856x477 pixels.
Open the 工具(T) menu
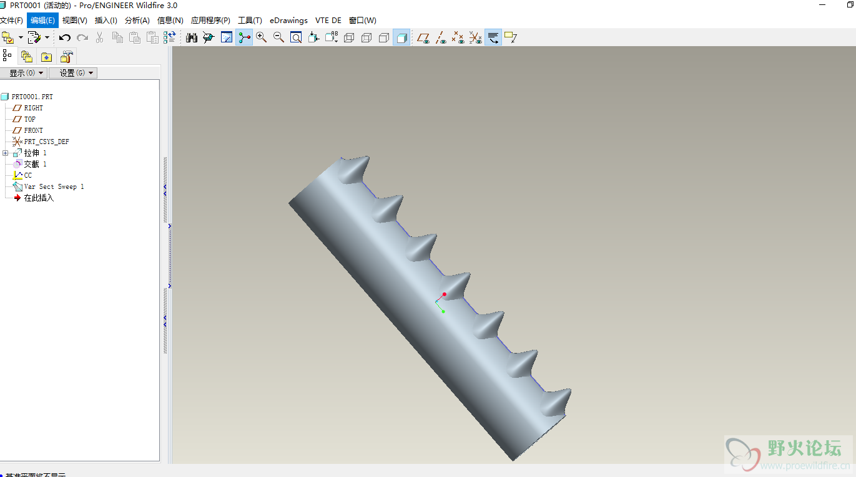(250, 21)
